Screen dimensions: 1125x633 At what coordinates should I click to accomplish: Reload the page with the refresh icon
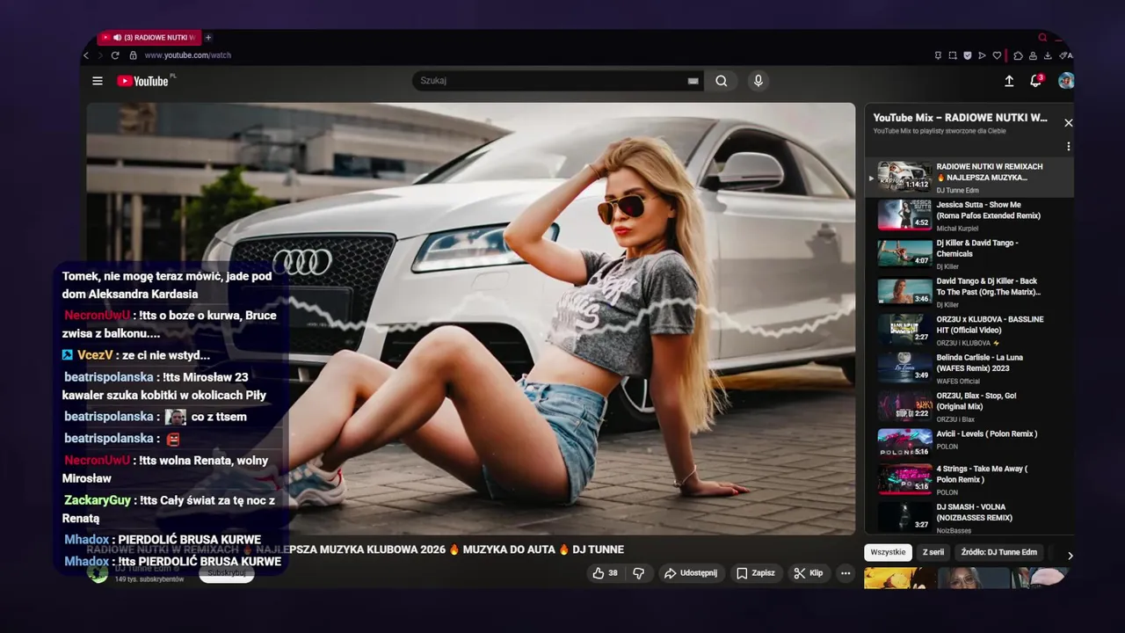point(115,55)
